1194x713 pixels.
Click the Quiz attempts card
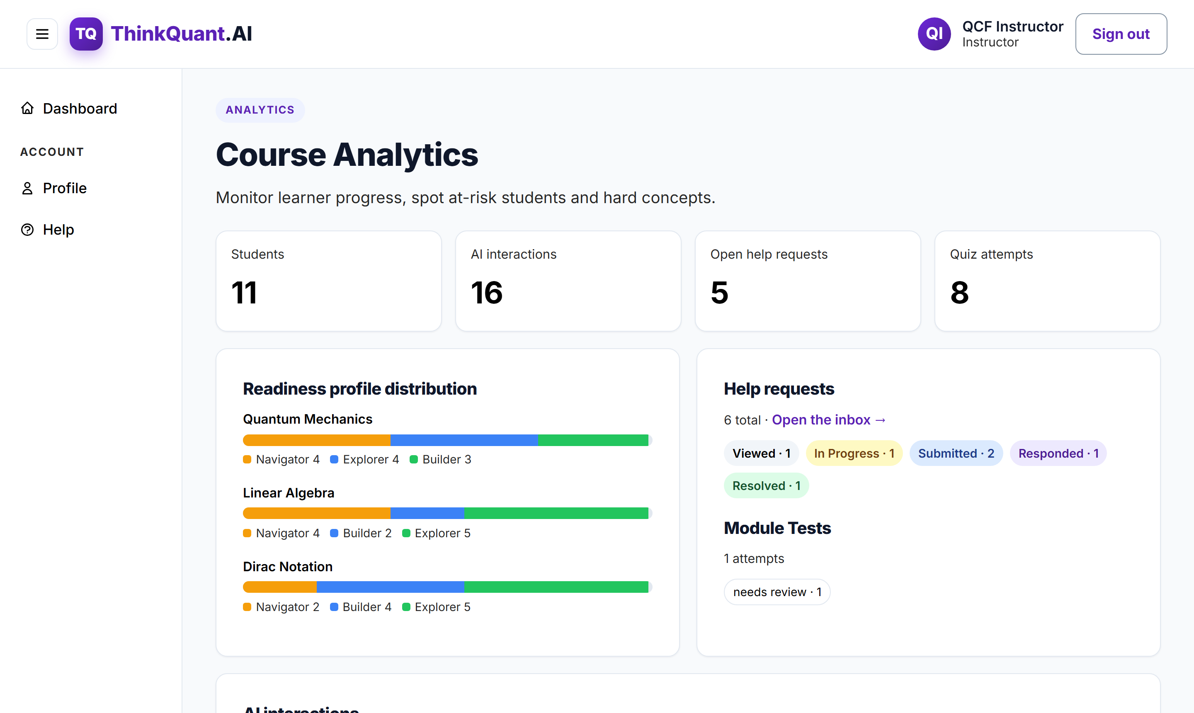pyautogui.click(x=1048, y=281)
